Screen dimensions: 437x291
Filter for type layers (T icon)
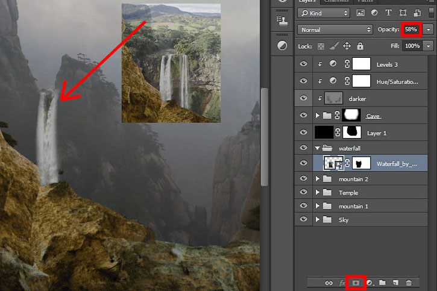[388, 13]
